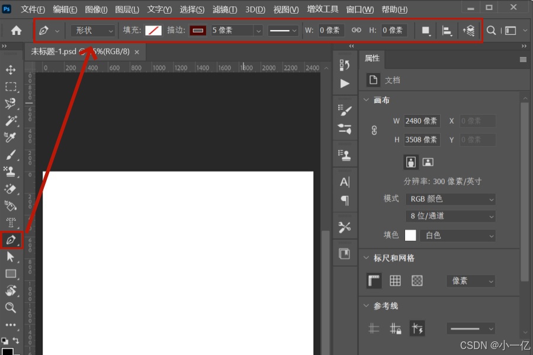Select the Rectangle shape tool
Screen dimensions: 533x355
11,274
